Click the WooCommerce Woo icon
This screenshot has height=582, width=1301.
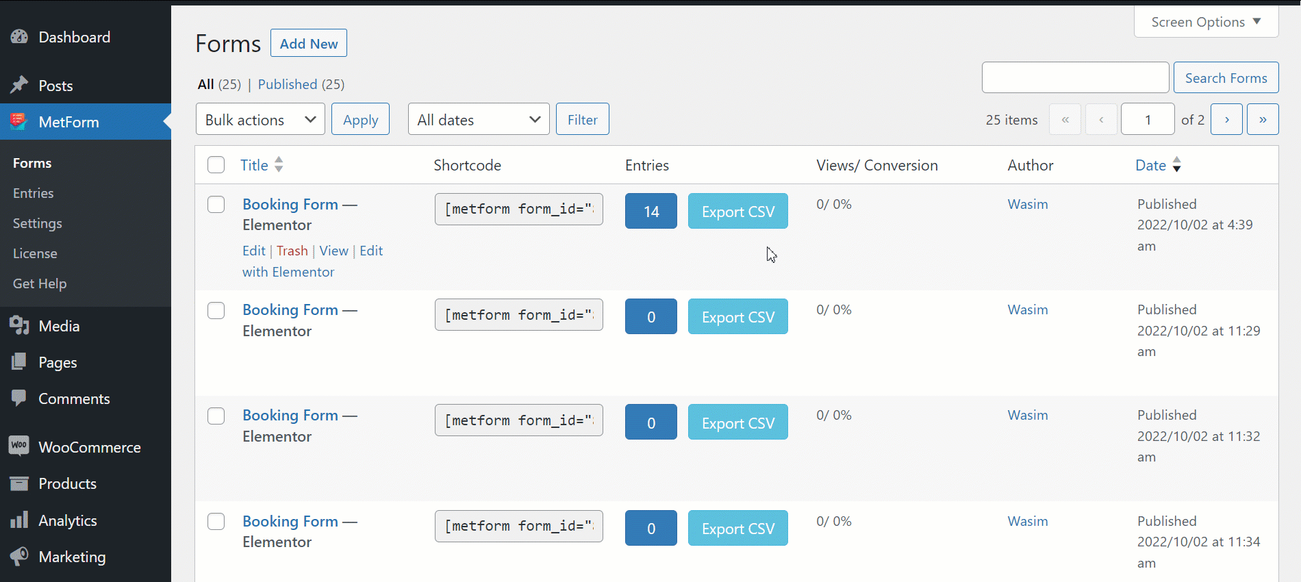pos(19,446)
